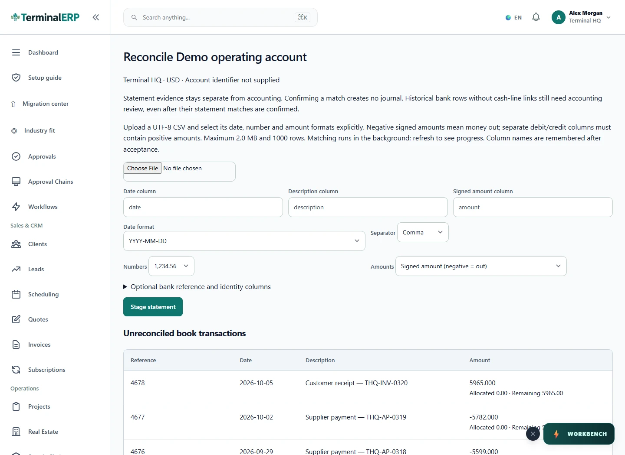
Task: Click the Industry fit target icon
Action: [x=14, y=130]
